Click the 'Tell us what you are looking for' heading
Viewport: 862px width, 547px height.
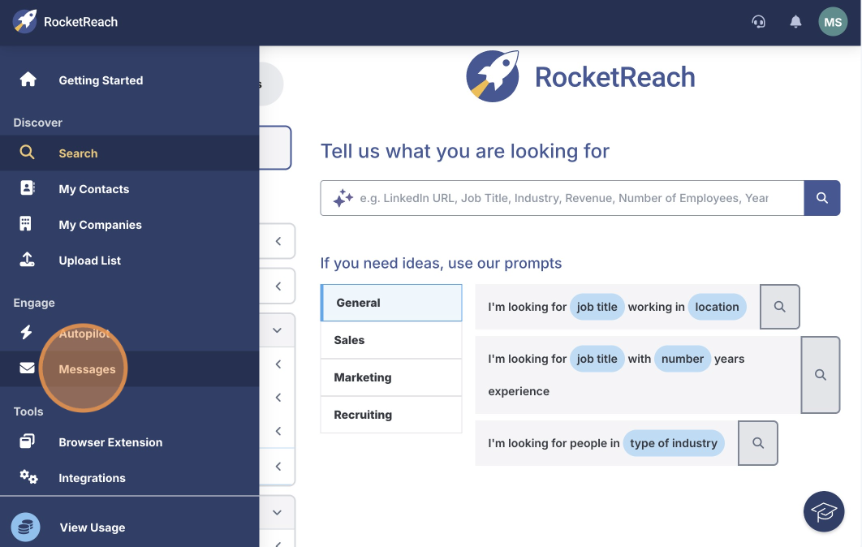click(x=465, y=151)
